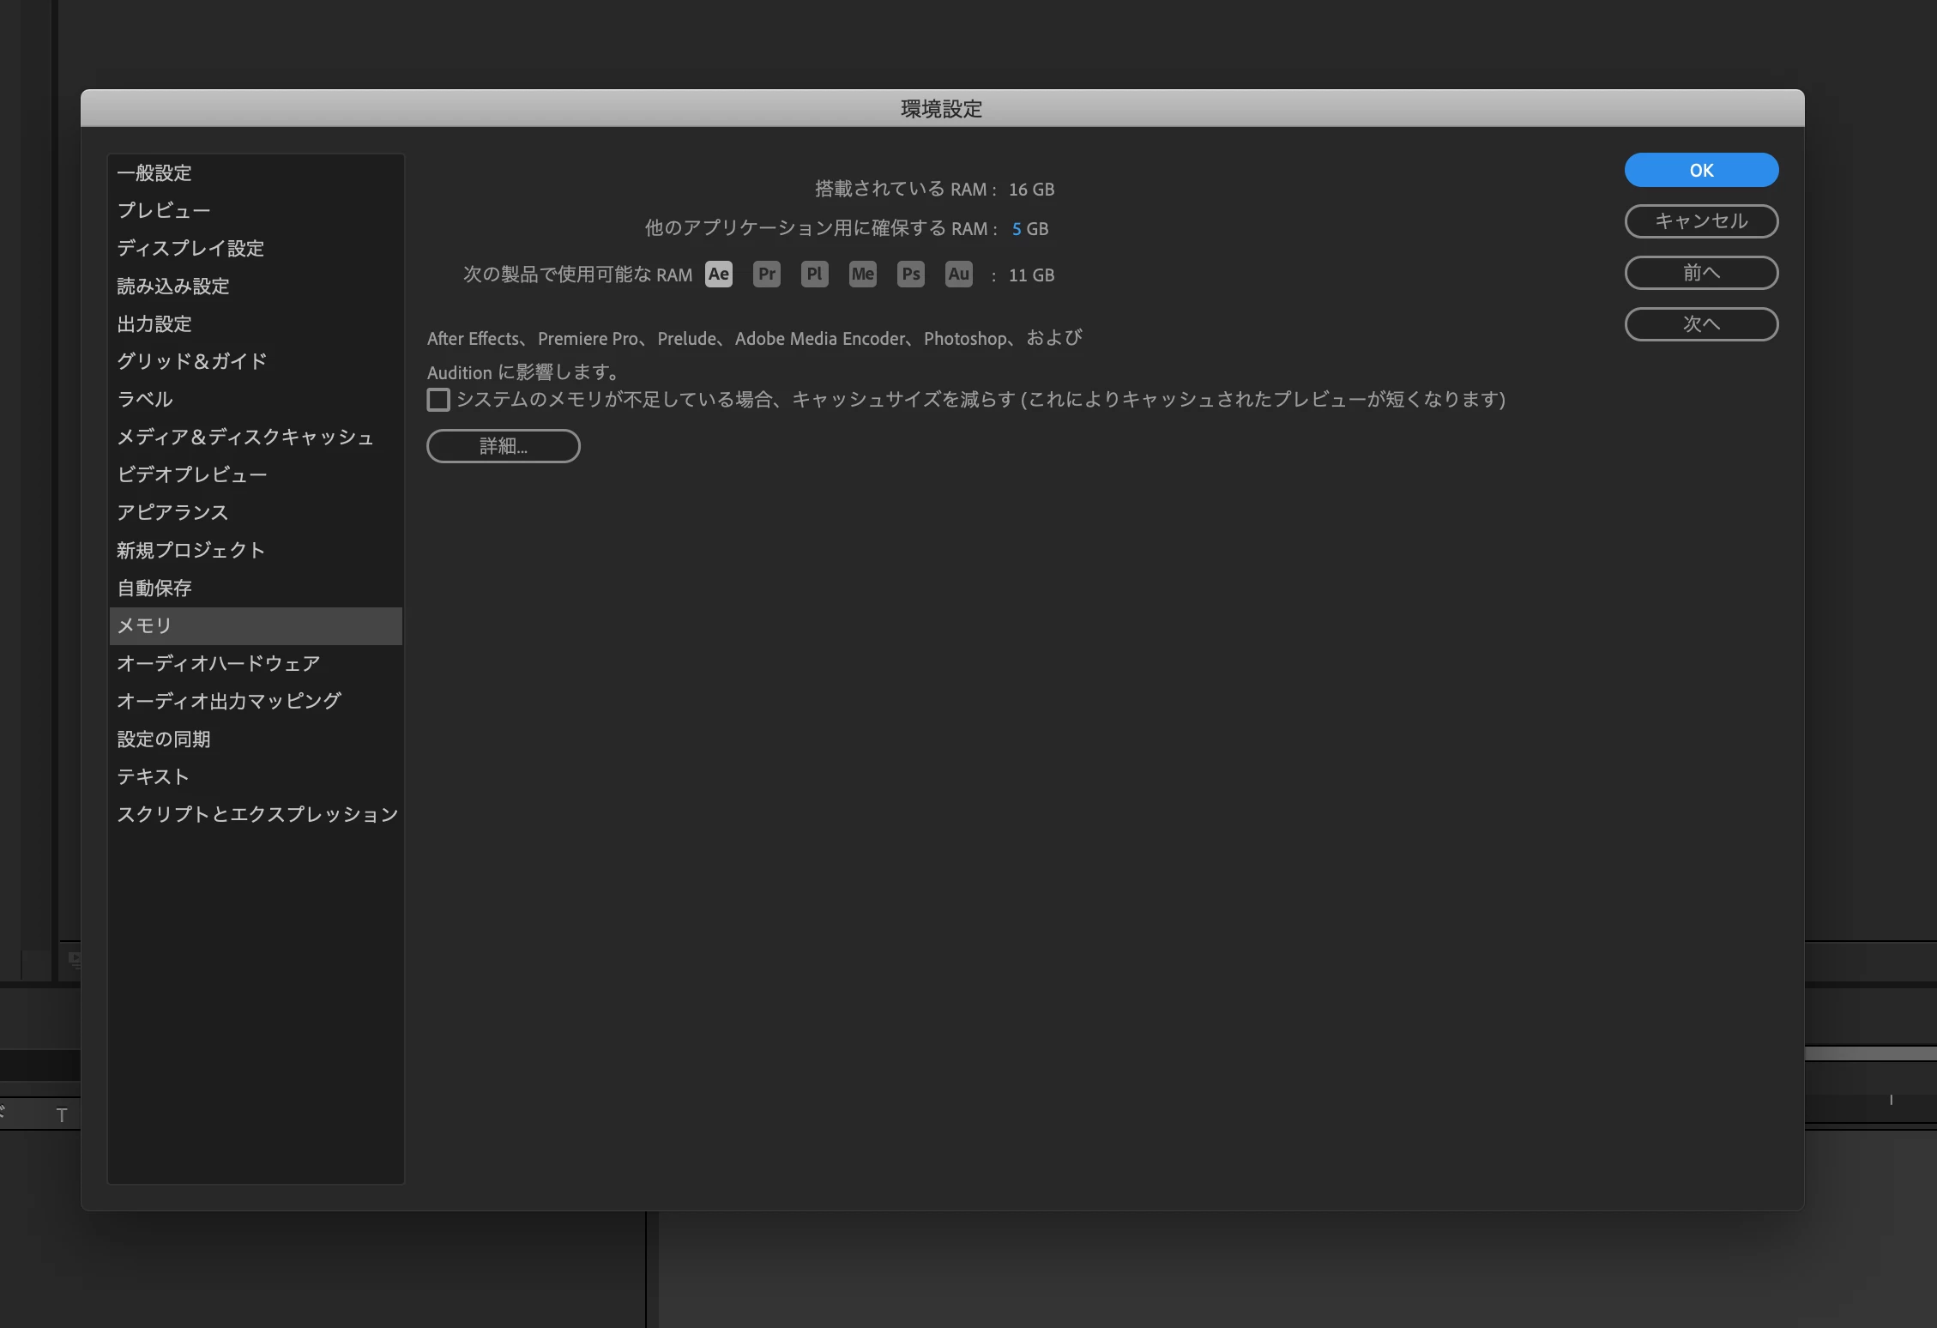Screen dimensions: 1937x1328
Task: Open メディア&ディスクキャッシュ preferences category
Action: click(245, 438)
